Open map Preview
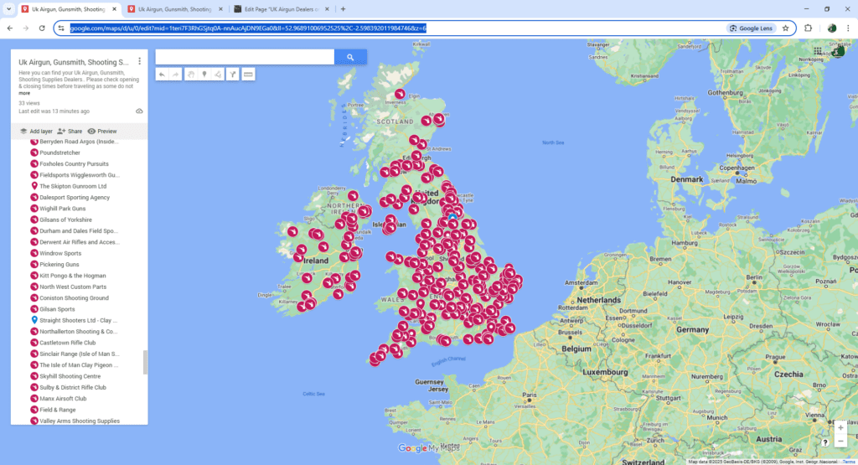 (102, 132)
